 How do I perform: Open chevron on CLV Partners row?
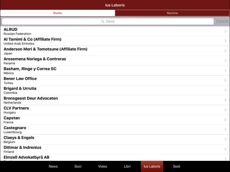tap(225, 110)
